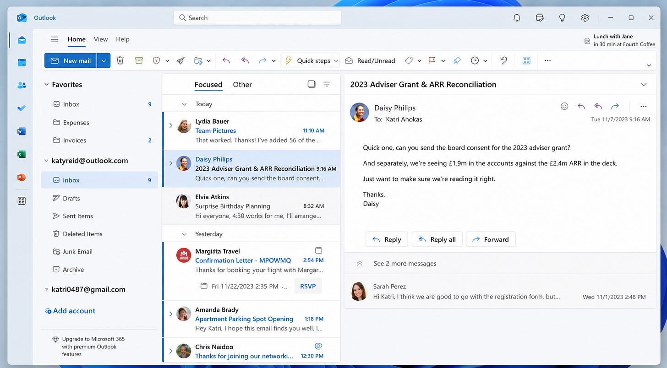The image size is (667, 368).
Task: Add an emoji reaction to Daisy's email
Action: [564, 106]
